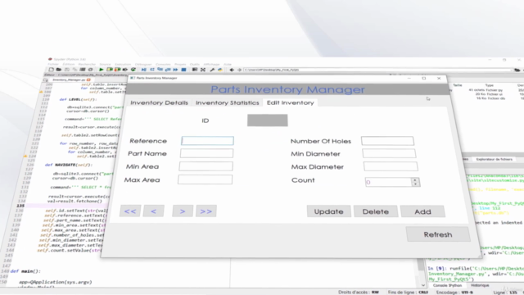
Task: Go to next record with > button
Action: click(x=183, y=211)
